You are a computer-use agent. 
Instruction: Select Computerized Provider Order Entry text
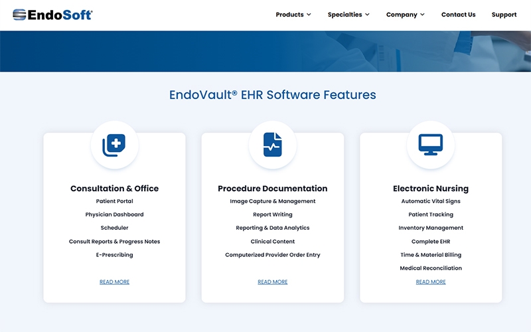[x=273, y=255]
